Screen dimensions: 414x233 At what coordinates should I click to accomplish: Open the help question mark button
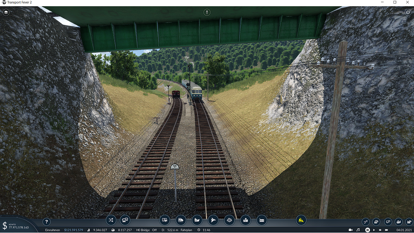click(x=47, y=222)
